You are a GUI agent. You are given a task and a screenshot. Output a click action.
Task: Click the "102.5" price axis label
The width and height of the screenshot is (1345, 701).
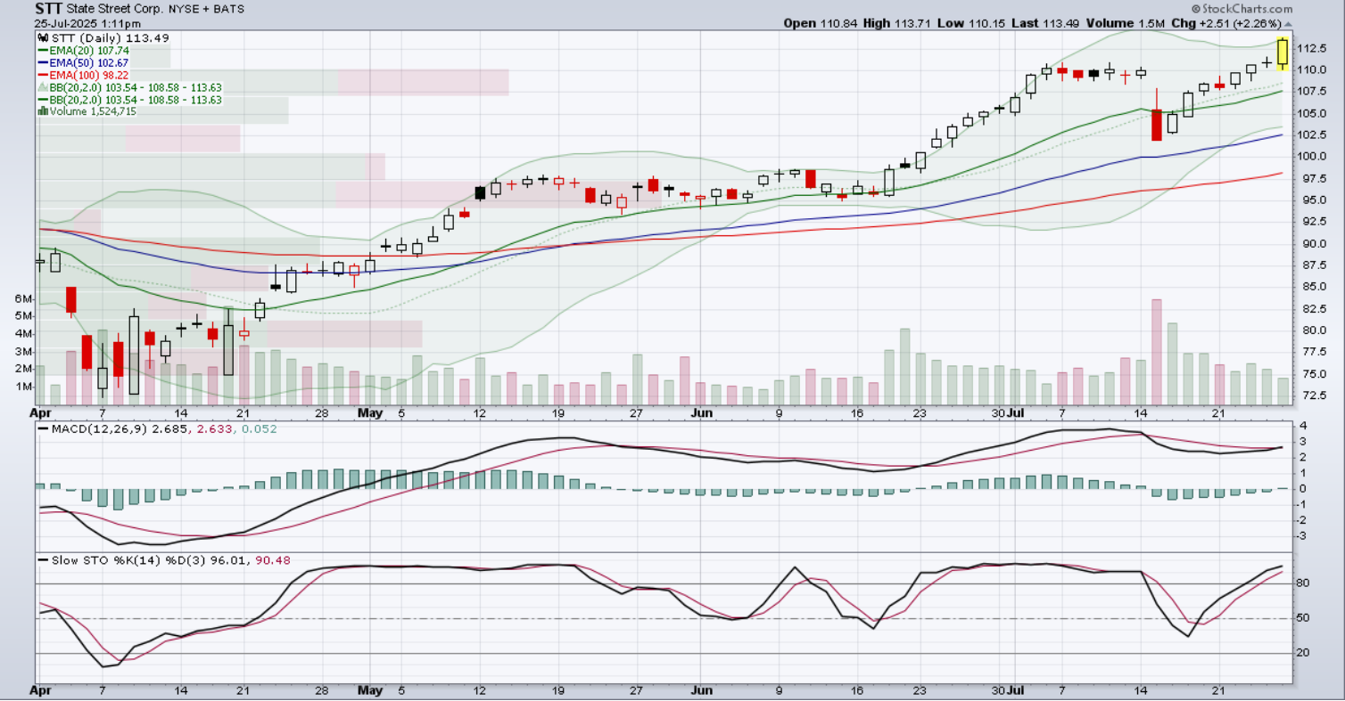1313,135
